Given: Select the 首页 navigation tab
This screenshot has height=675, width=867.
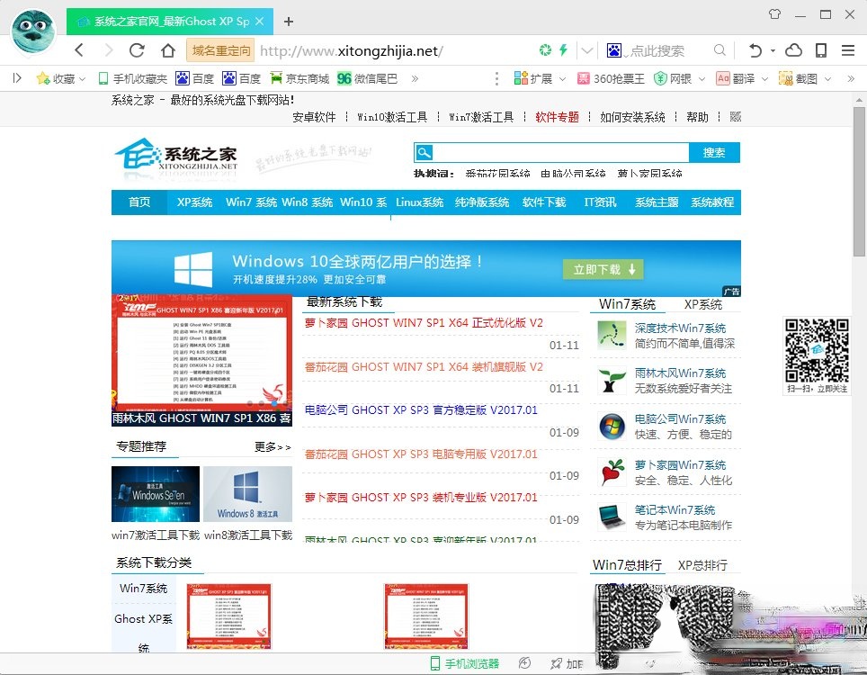Looking at the screenshot, I should 139,202.
